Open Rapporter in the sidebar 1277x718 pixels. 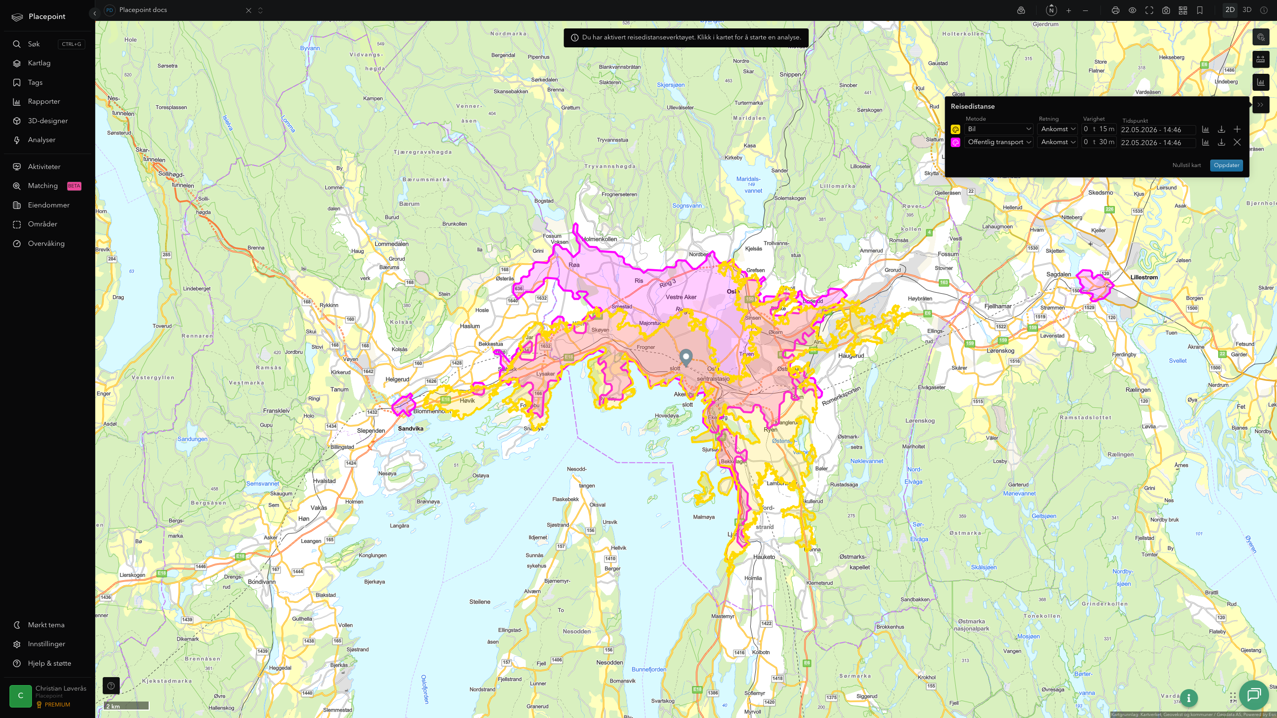[48, 102]
